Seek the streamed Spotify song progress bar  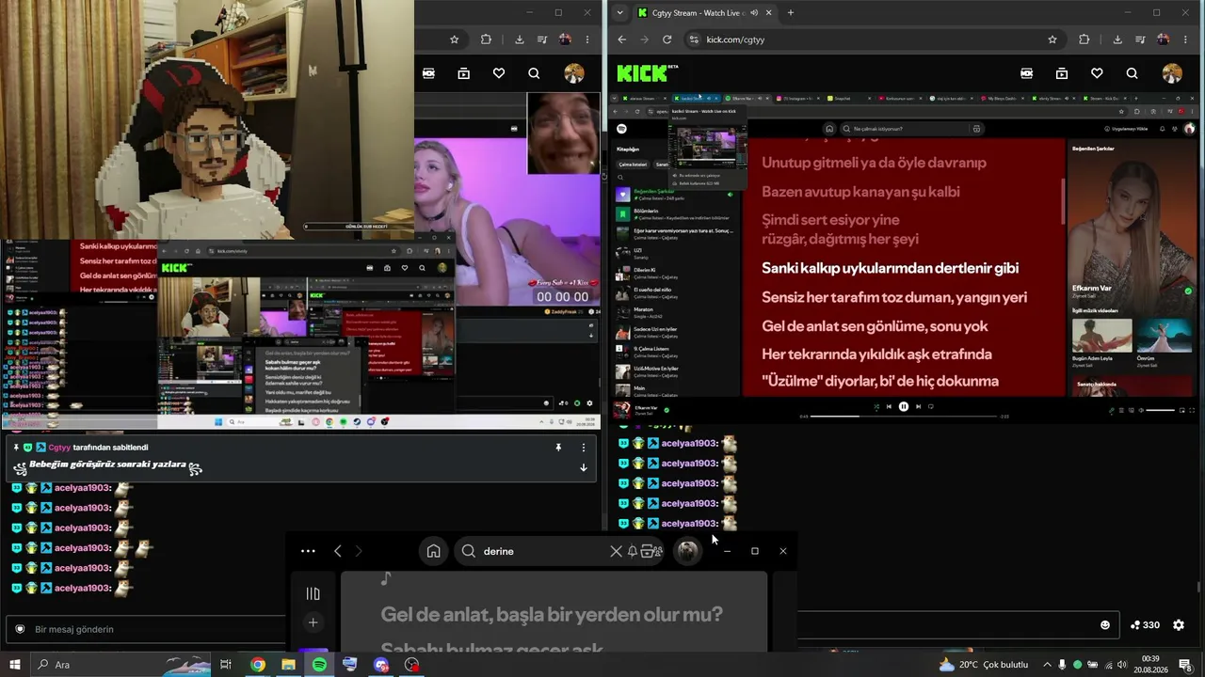pos(904,417)
